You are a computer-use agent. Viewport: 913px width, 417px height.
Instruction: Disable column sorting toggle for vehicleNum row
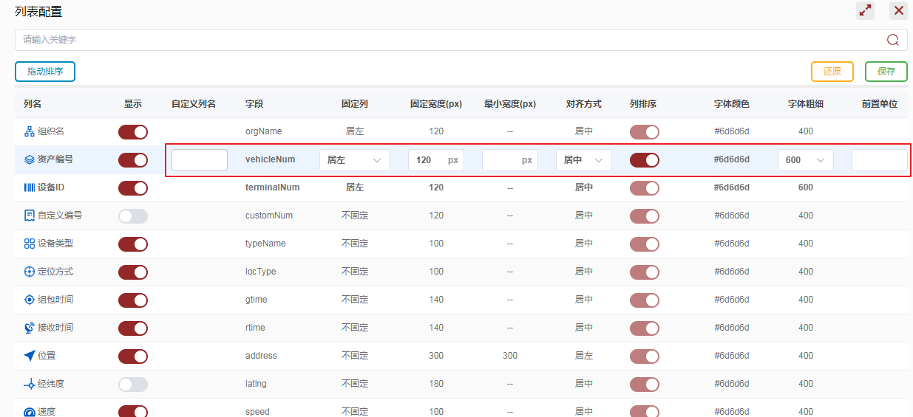click(644, 160)
